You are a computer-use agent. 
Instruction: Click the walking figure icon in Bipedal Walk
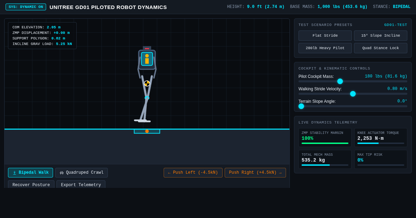[15, 173]
